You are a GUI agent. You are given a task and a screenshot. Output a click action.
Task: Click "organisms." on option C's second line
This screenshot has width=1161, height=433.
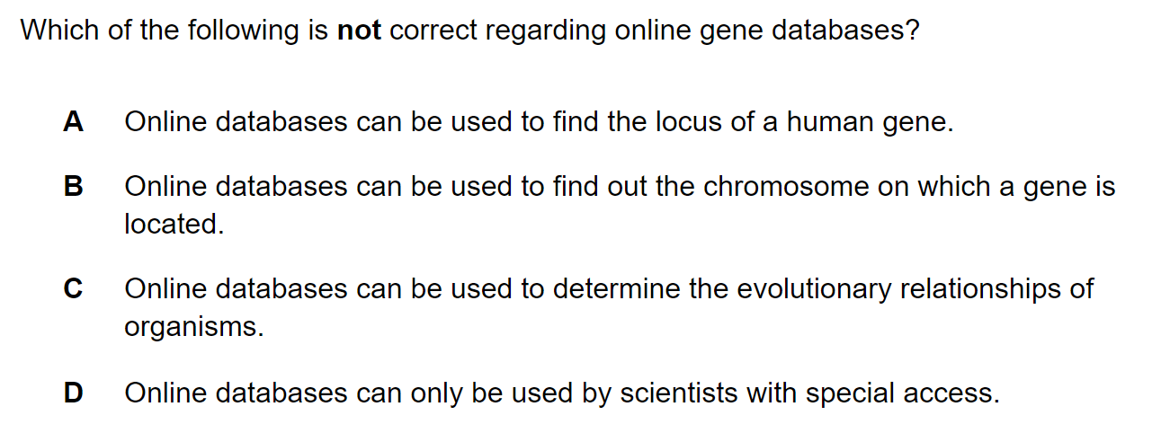point(194,327)
